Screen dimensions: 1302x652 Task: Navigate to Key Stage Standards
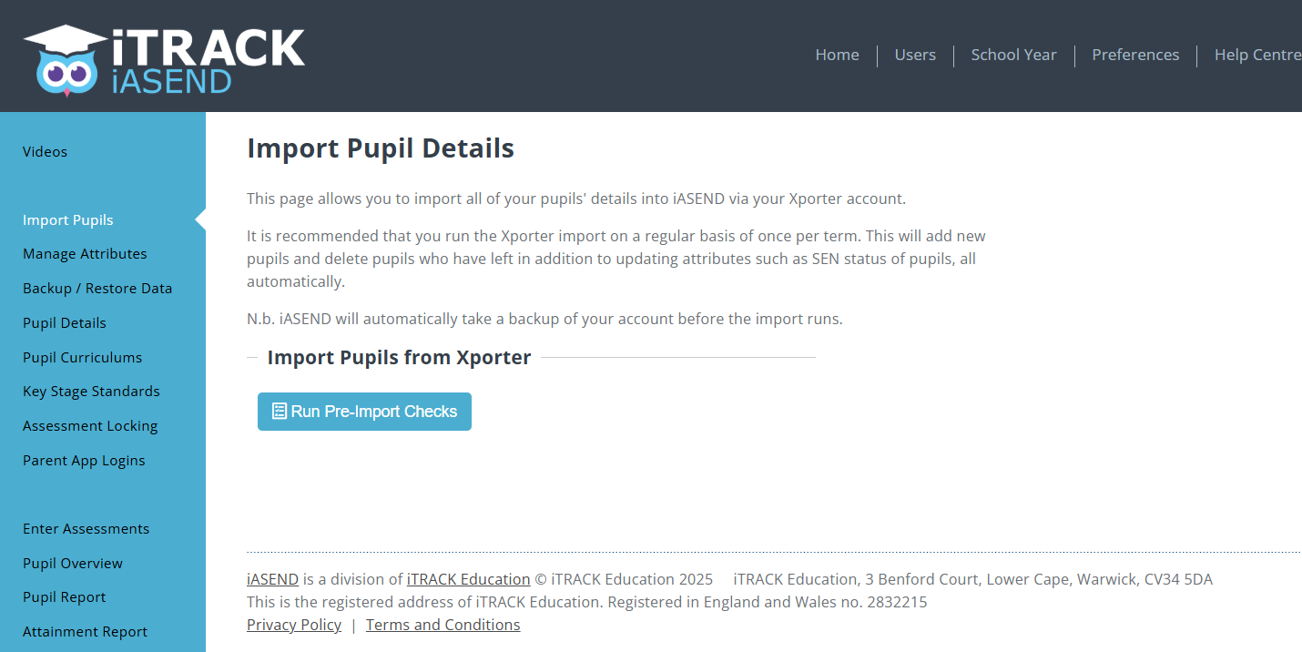(91, 391)
